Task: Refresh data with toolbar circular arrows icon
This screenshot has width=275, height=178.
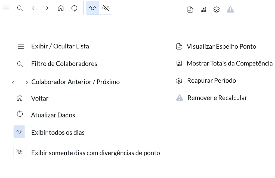Action: pyautogui.click(x=74, y=8)
